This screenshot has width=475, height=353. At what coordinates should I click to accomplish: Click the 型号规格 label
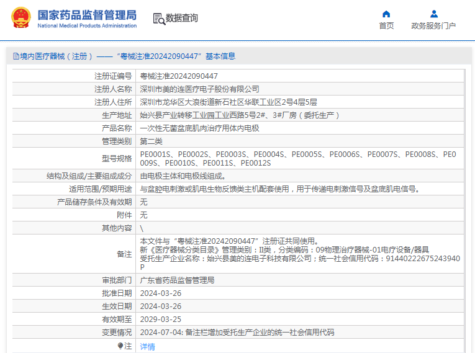(x=117, y=159)
